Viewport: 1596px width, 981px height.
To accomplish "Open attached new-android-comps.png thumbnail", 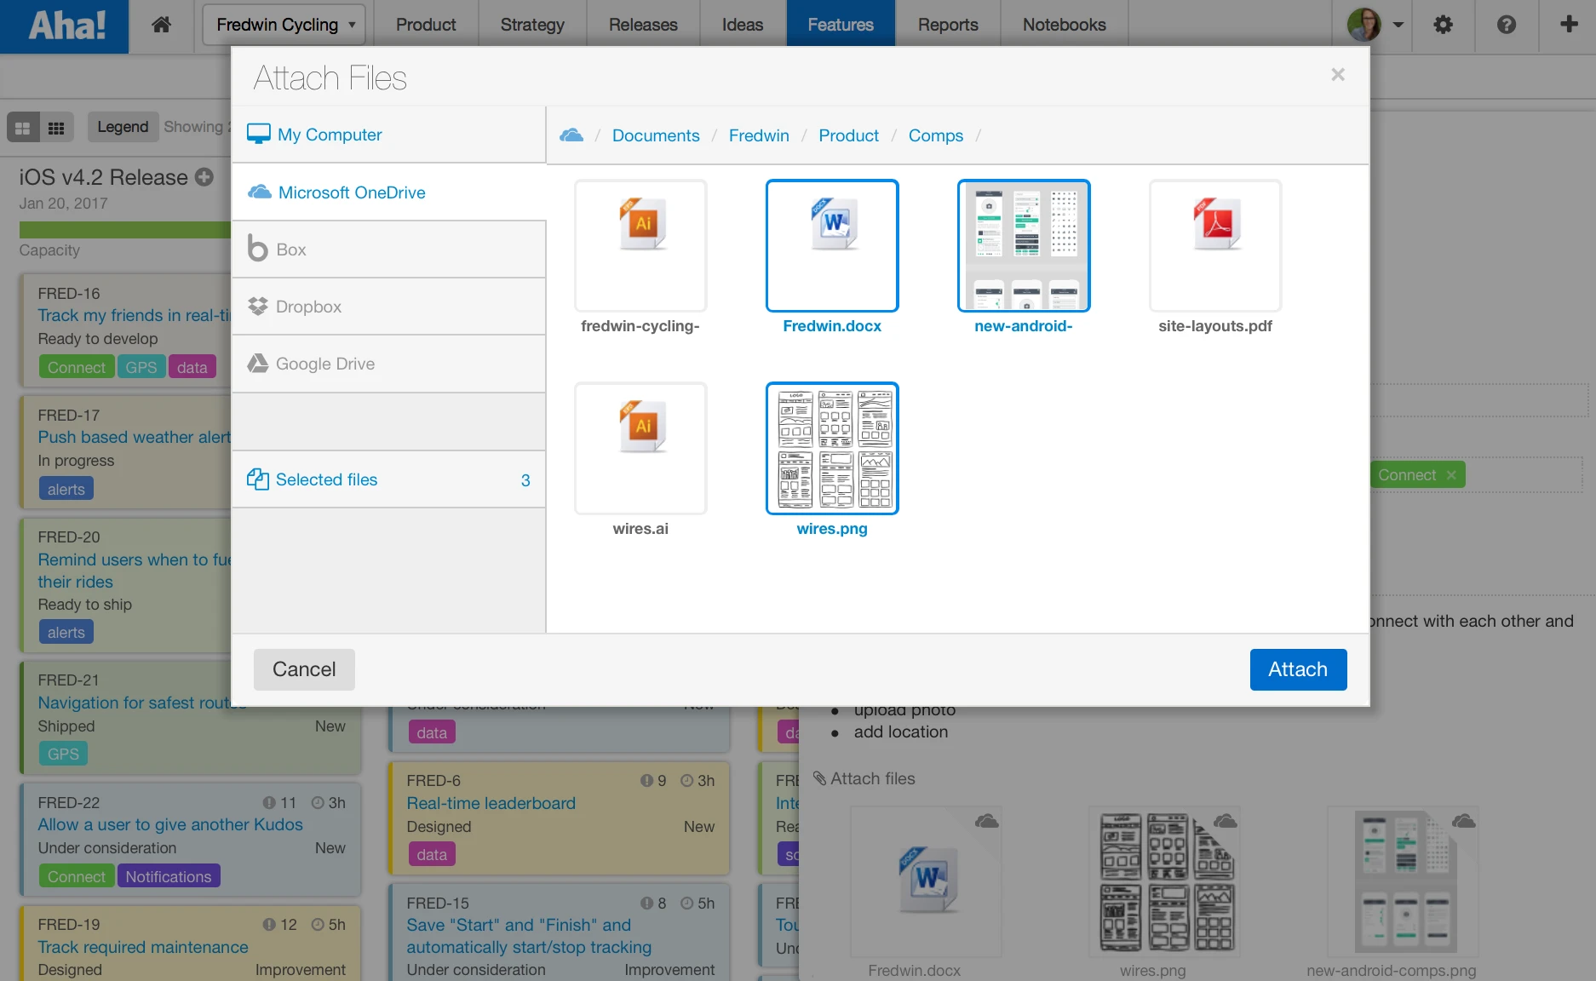I will (1404, 882).
